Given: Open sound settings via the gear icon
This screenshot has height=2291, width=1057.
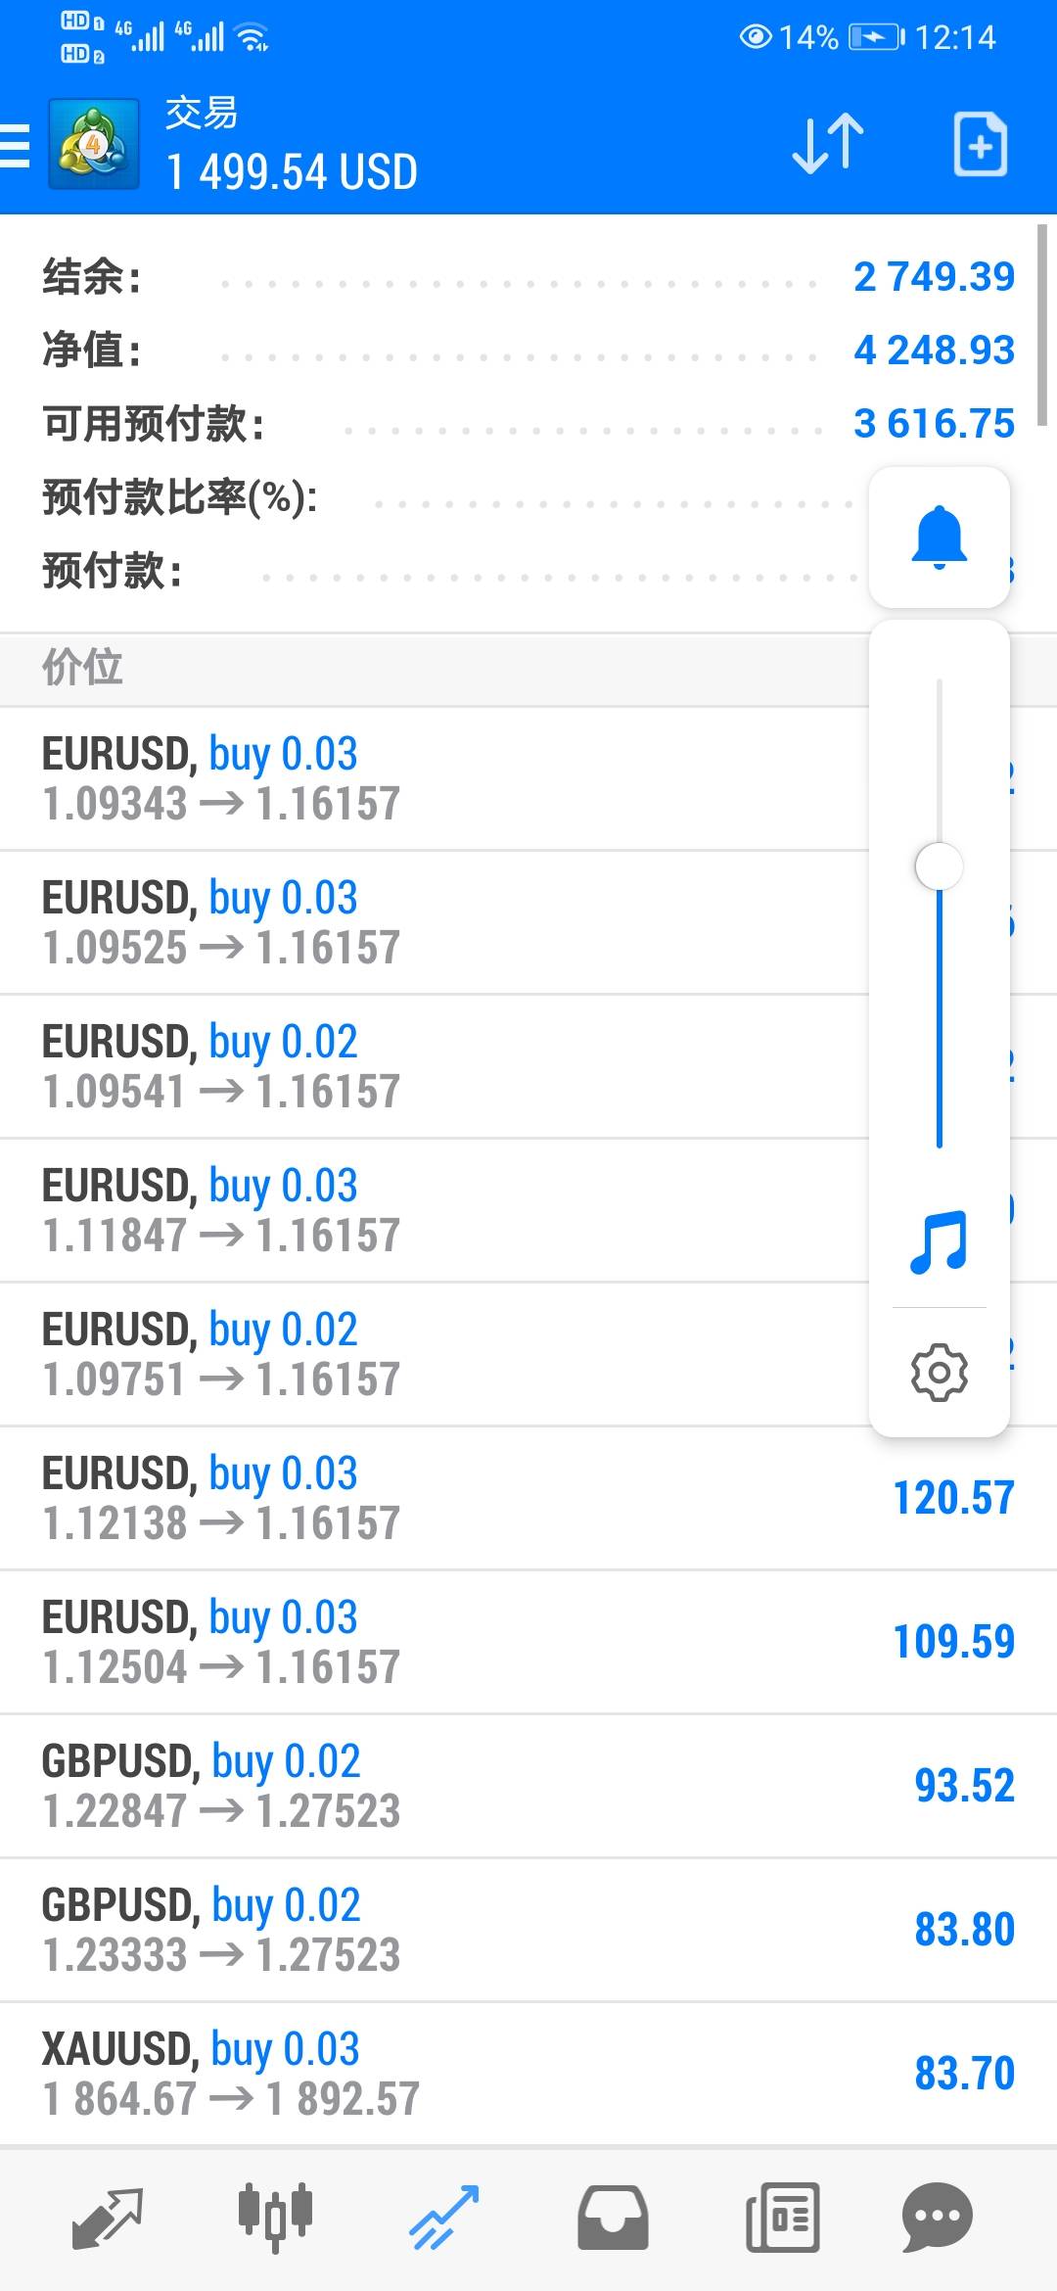Looking at the screenshot, I should [939, 1373].
